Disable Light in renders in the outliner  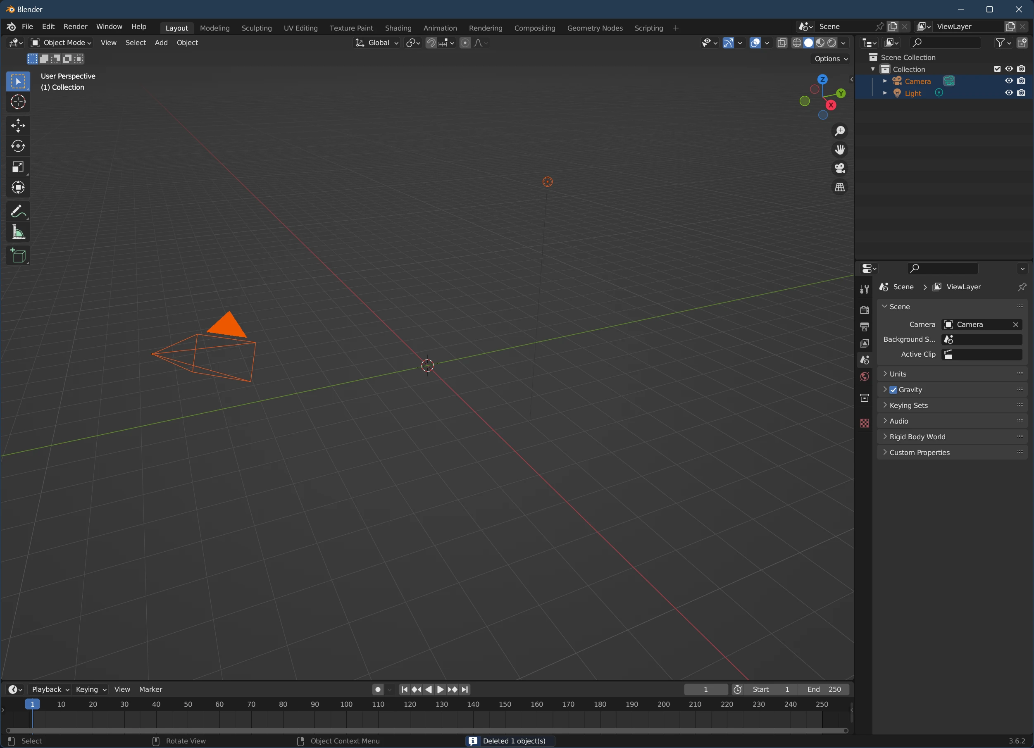click(1021, 93)
